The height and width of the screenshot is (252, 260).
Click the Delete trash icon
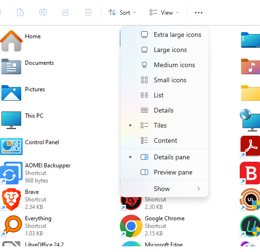pyautogui.click(x=88, y=12)
